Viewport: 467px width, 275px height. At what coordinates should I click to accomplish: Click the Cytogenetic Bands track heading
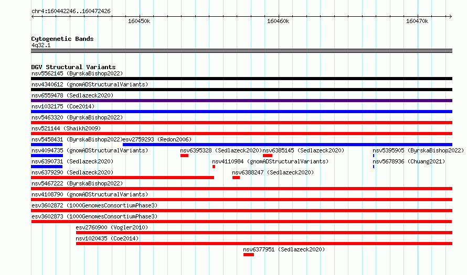[62, 39]
